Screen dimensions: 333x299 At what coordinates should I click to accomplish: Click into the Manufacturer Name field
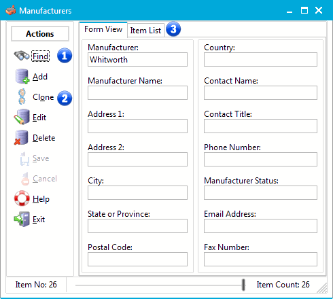[137, 92]
